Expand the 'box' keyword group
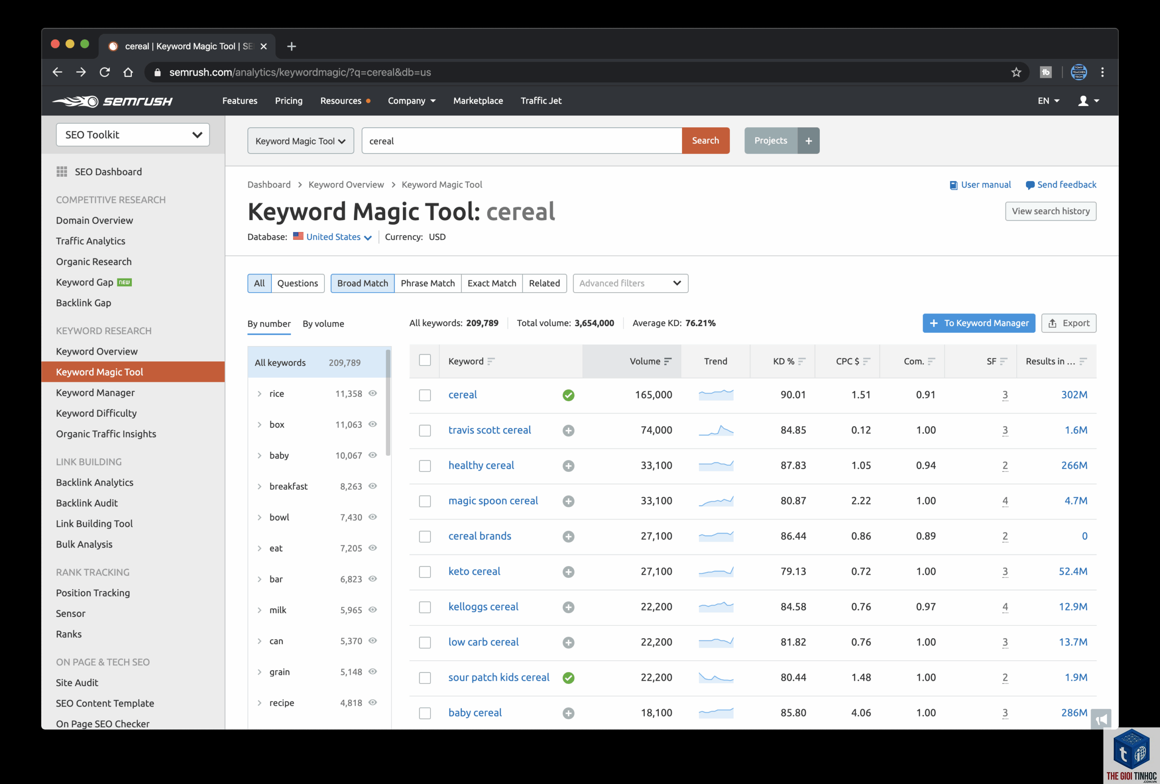Screen dimensions: 1160x784 [260, 425]
